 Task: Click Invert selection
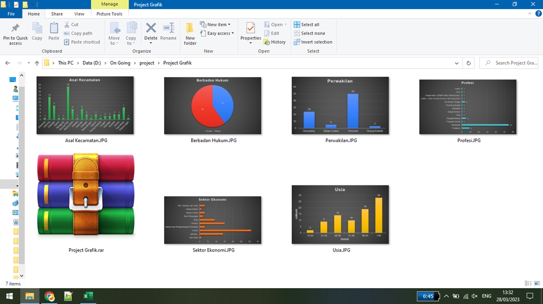(313, 42)
